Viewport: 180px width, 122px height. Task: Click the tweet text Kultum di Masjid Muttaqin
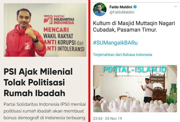tap(134, 26)
